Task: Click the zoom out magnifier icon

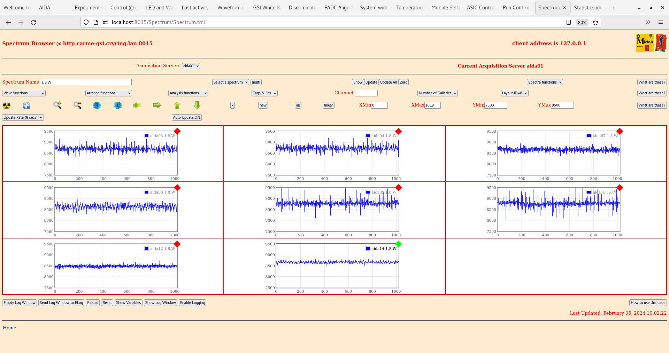Action: click(77, 105)
